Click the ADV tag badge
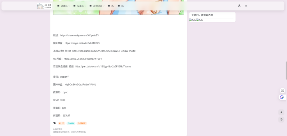This screenshot has height=136, width=287. 71,123
